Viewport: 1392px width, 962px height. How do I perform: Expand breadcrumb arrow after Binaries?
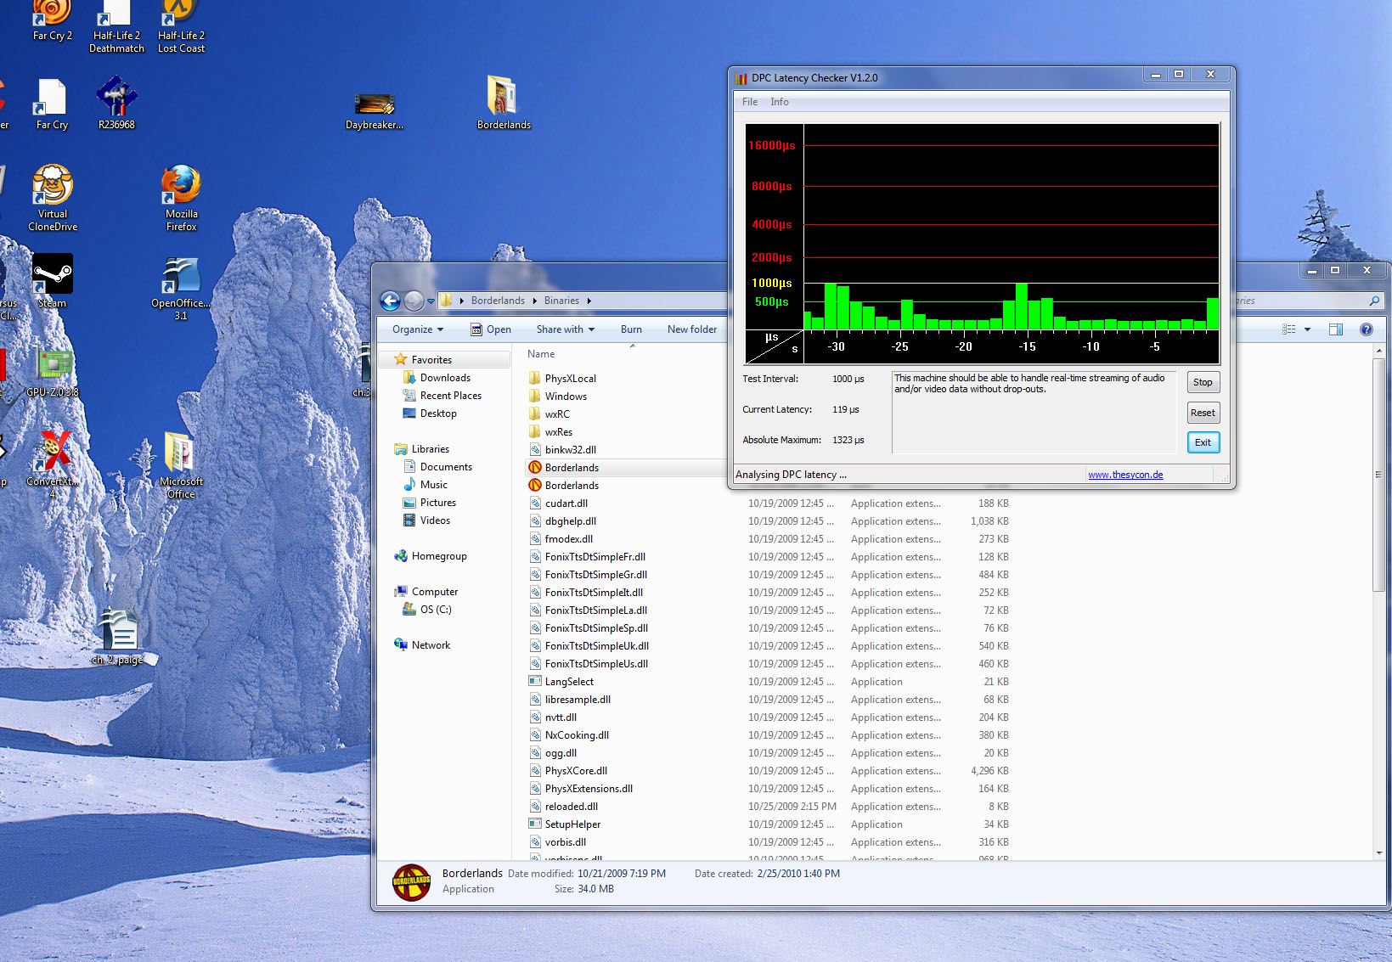coord(589,301)
